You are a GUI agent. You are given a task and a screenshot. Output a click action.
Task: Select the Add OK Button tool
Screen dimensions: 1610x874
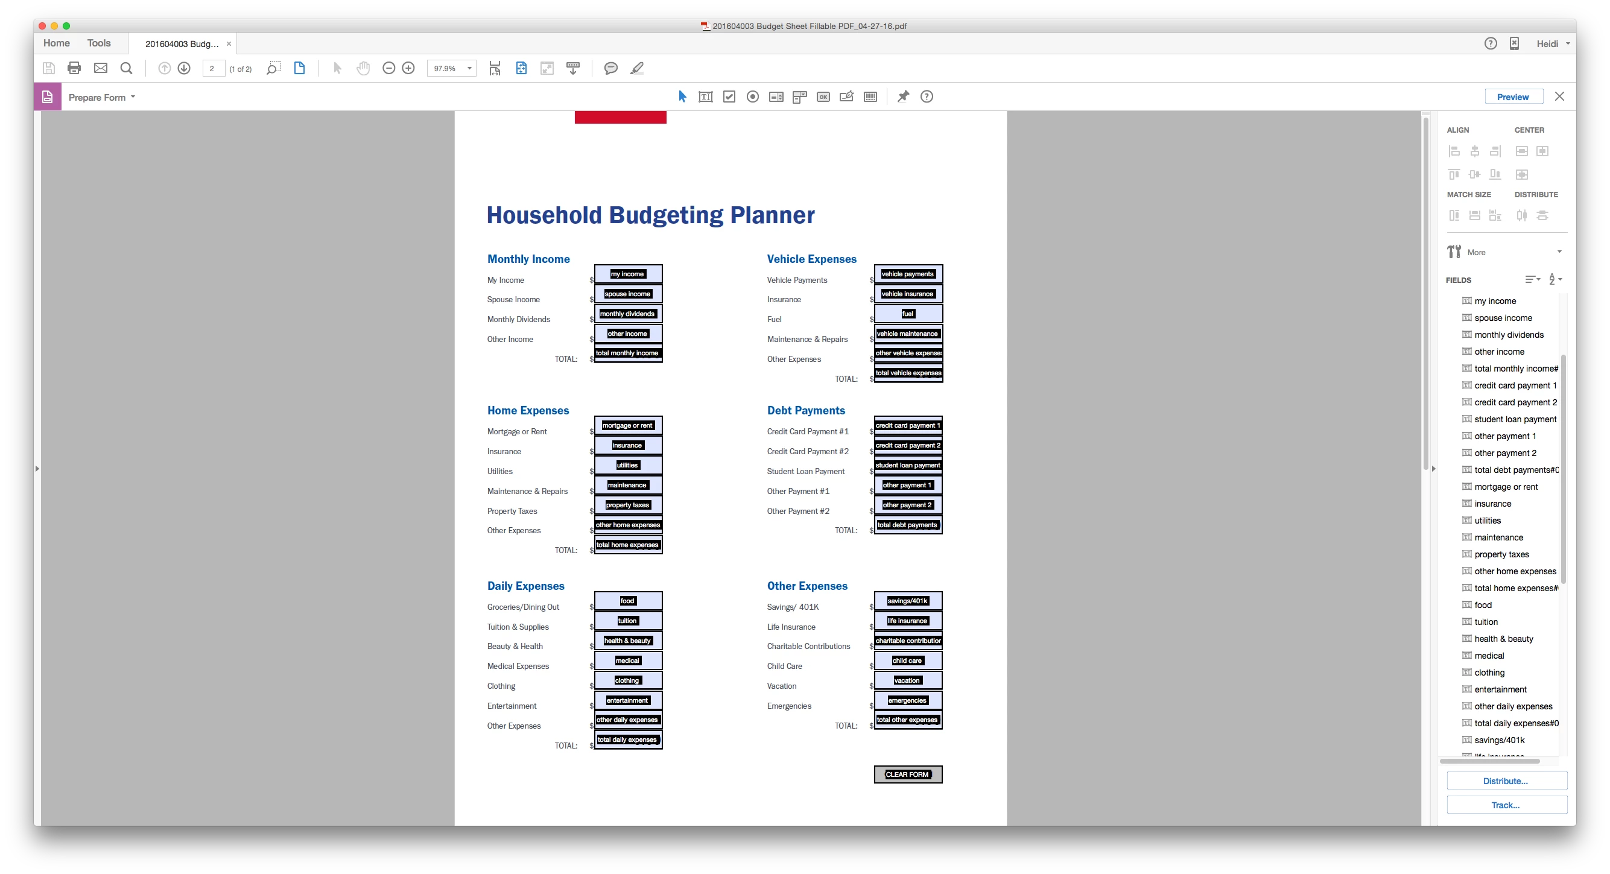(823, 97)
